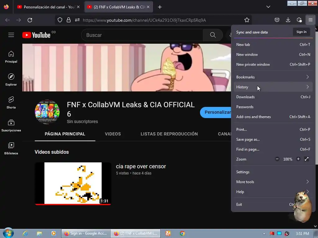Launch Chrome from the taskbar

pos(182,233)
